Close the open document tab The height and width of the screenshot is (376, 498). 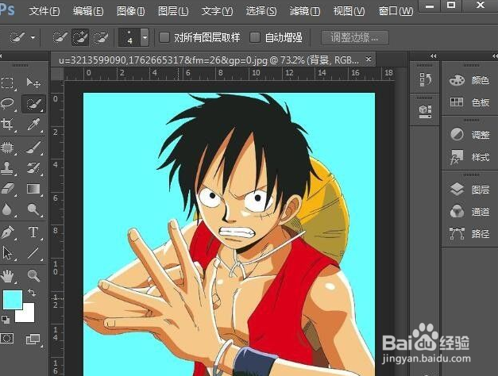369,59
